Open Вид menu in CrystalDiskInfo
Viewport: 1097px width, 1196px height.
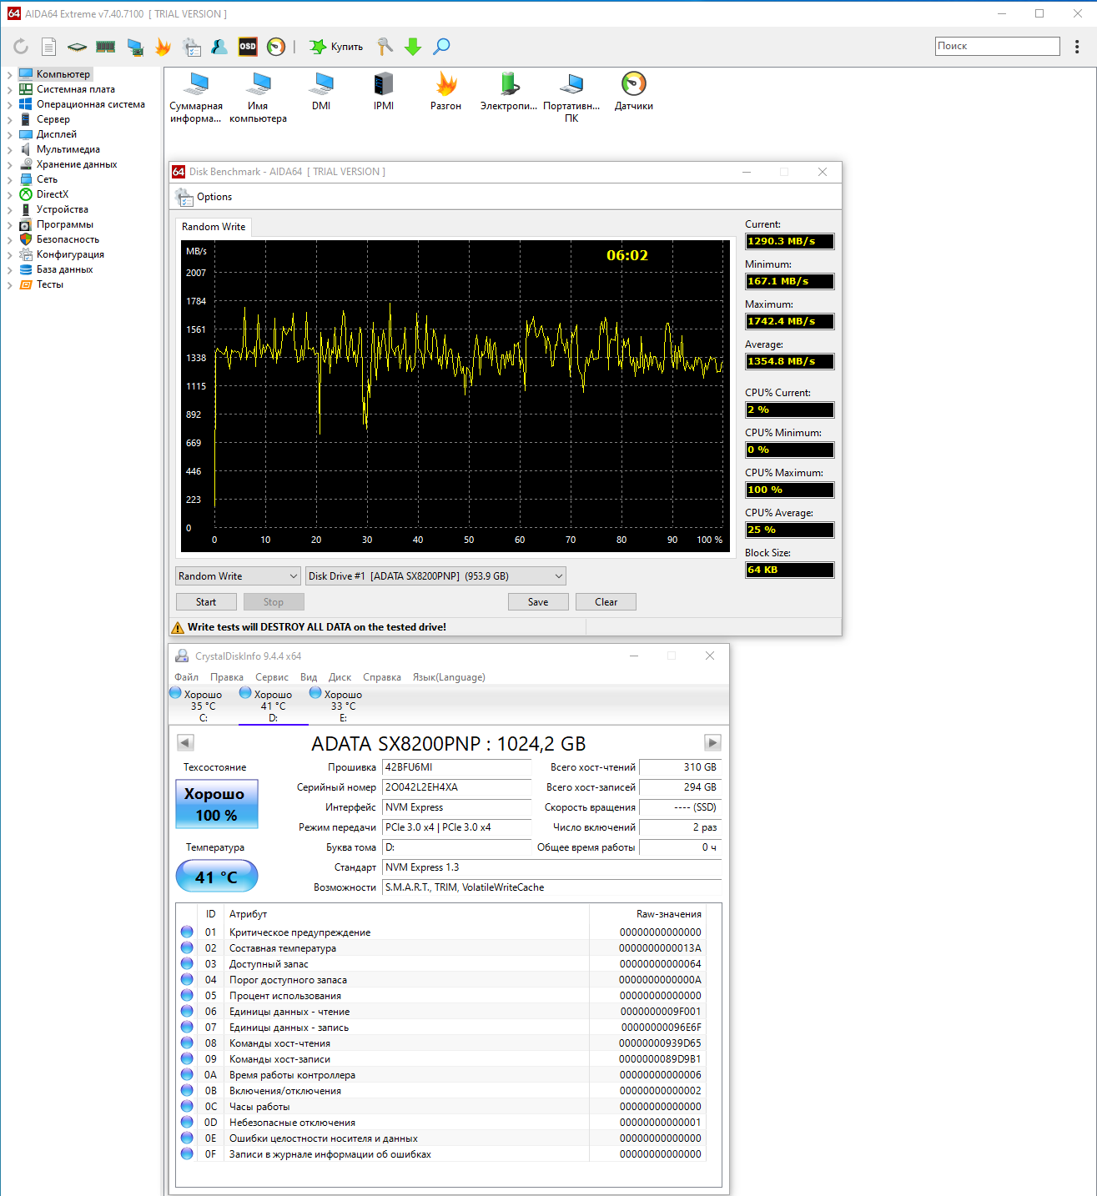click(x=309, y=677)
